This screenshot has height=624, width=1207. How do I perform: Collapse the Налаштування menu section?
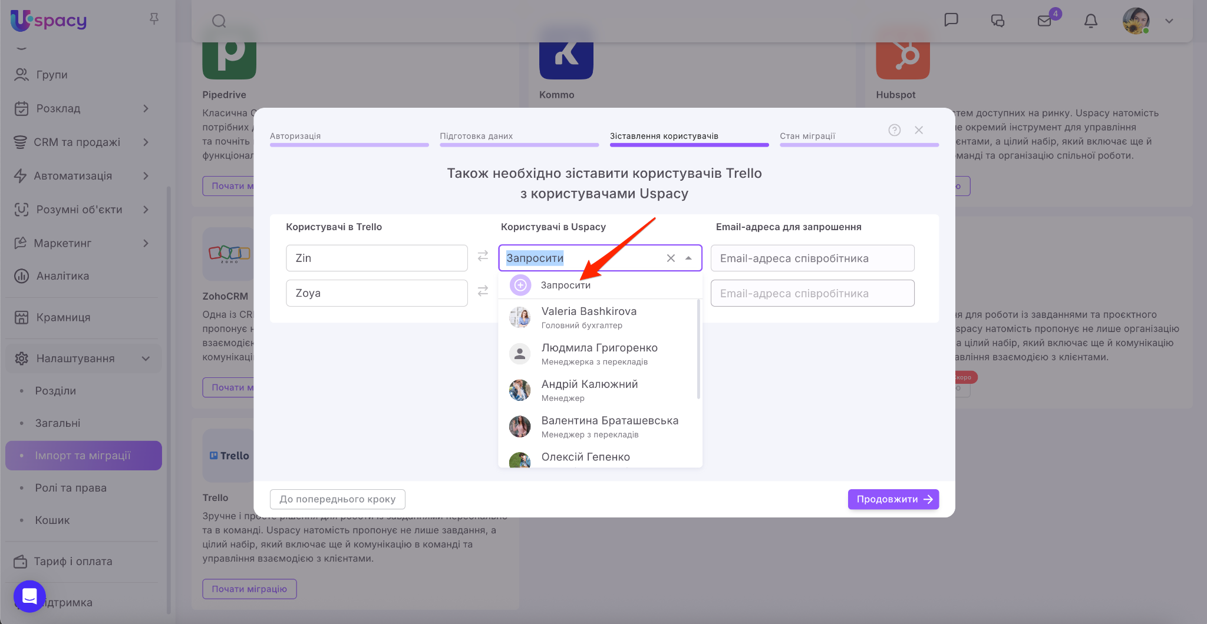146,359
